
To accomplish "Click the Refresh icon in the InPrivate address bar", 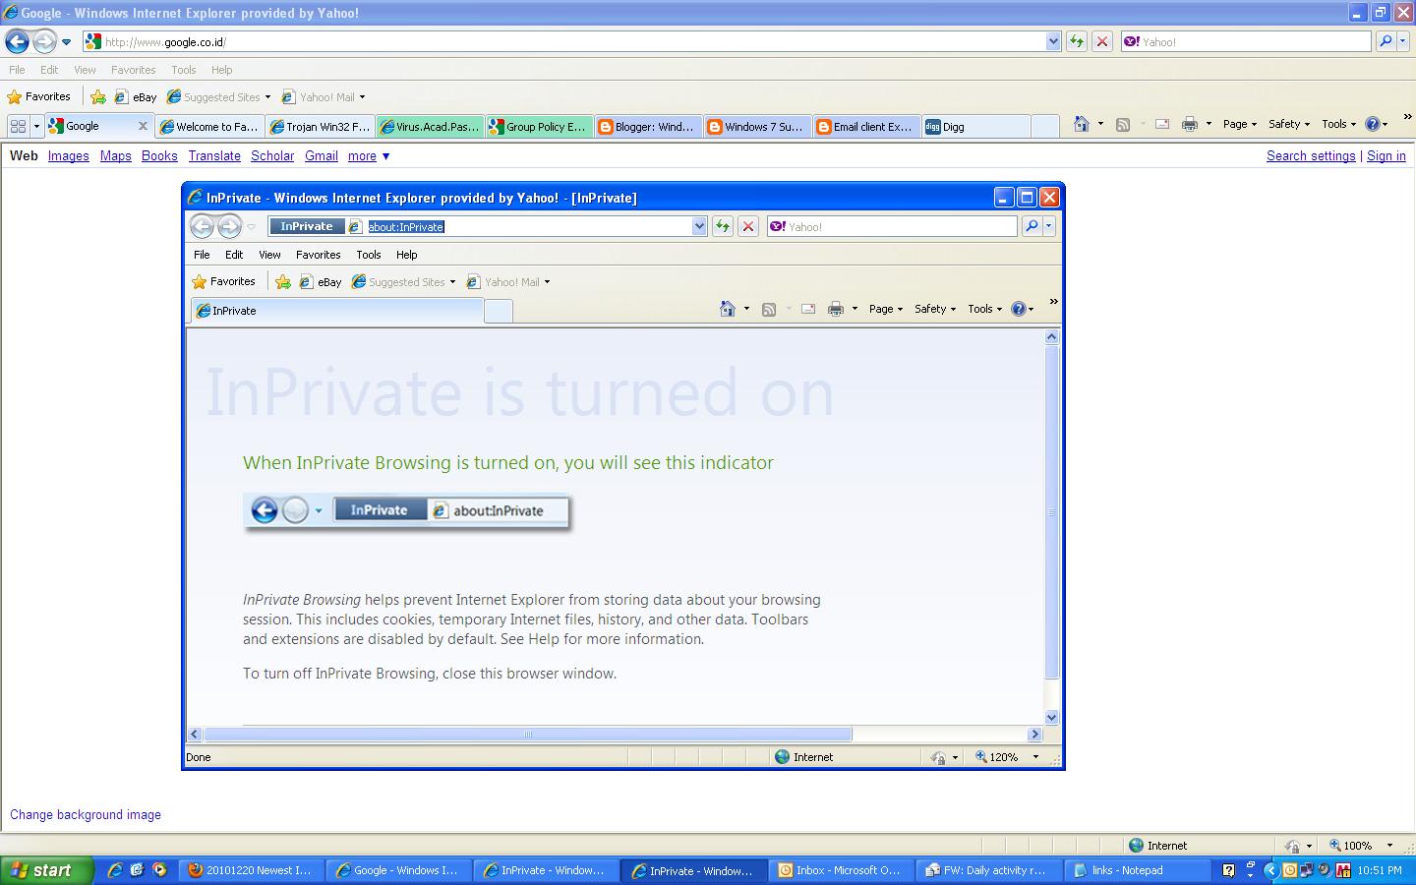I will (x=723, y=226).
